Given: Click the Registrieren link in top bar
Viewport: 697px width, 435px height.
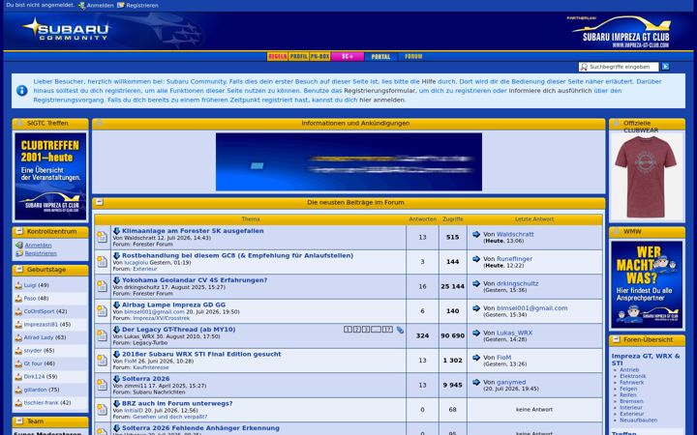Looking at the screenshot, I should [x=141, y=6].
